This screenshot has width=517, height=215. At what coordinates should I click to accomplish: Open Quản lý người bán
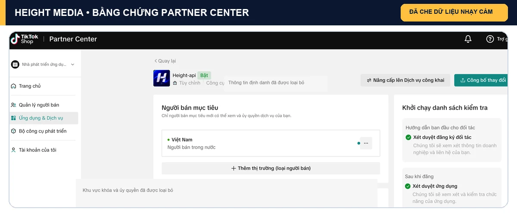(39, 105)
